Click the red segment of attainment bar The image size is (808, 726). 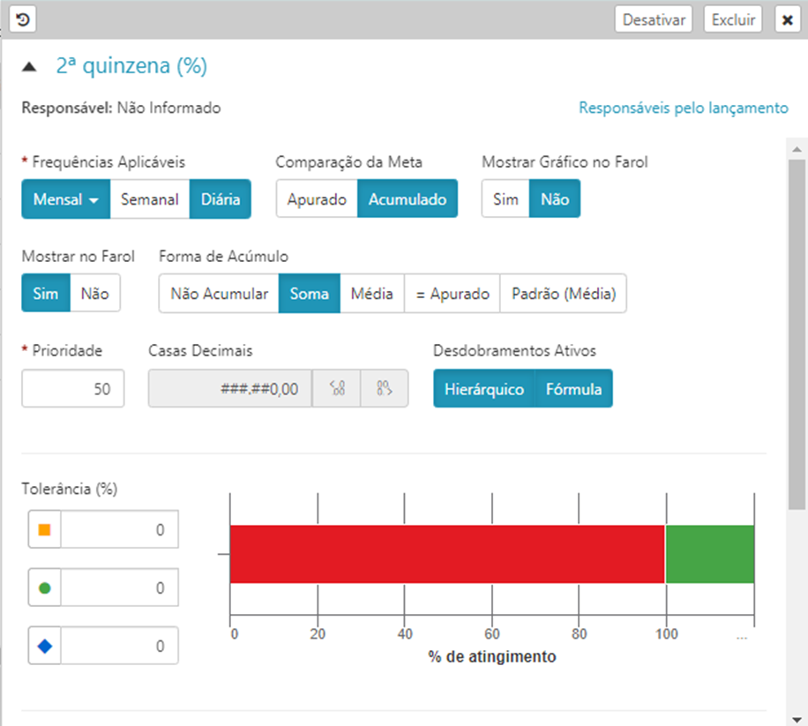[x=447, y=554]
